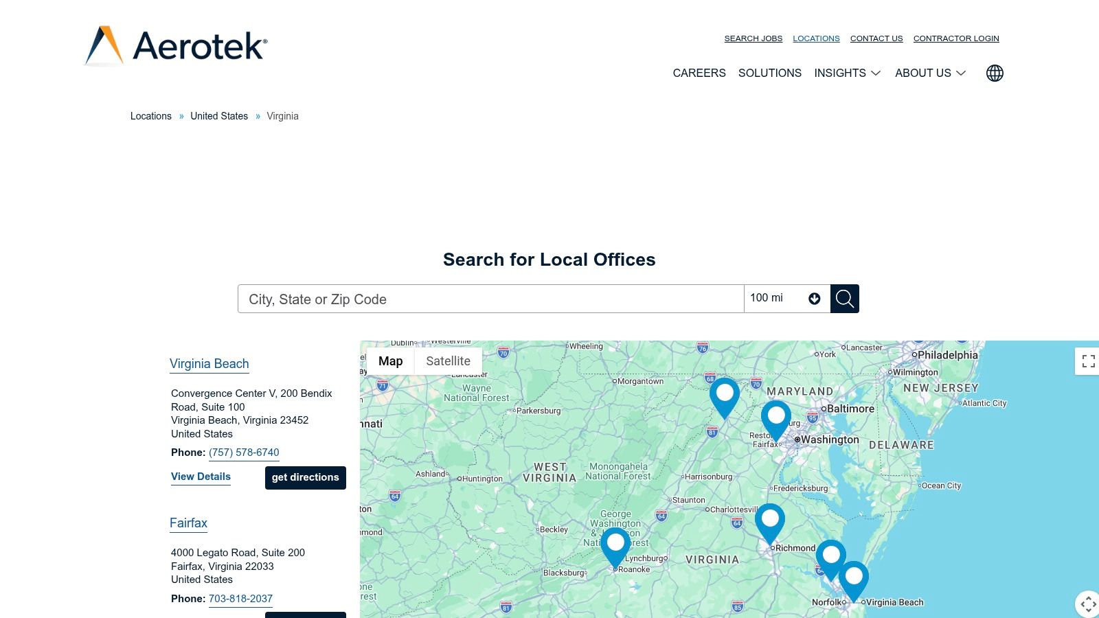This screenshot has height=618, width=1099.
Task: Click the Charlottesville label on the map
Action: (x=734, y=510)
